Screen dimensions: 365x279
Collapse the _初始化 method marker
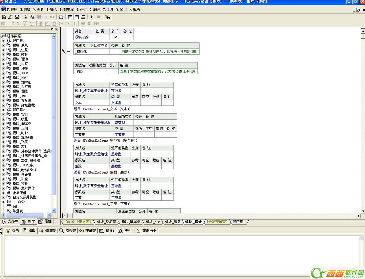69,52
